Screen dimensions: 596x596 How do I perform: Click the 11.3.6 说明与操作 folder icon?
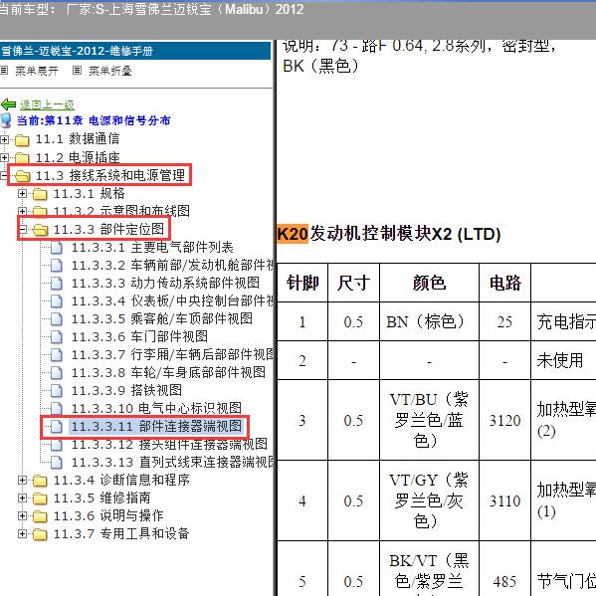pos(40,516)
